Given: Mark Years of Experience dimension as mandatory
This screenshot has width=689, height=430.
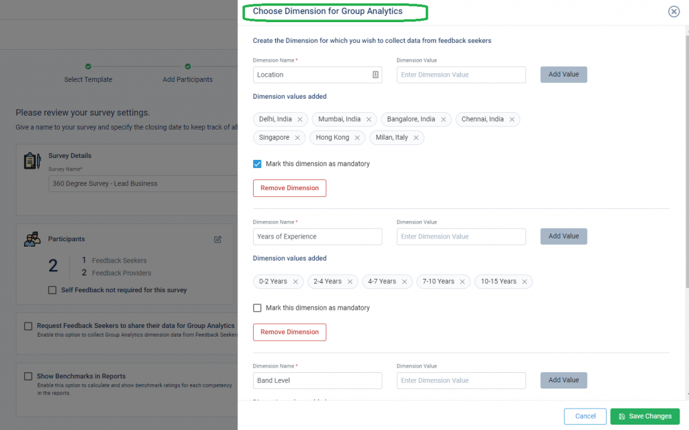Looking at the screenshot, I should pyautogui.click(x=257, y=307).
